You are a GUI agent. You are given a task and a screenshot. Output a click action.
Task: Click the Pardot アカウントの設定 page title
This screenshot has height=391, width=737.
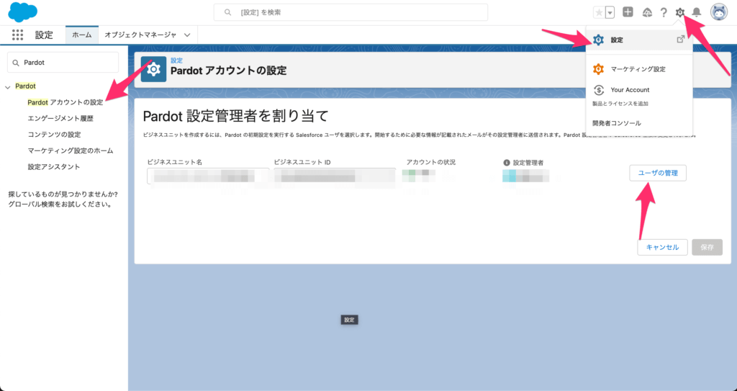point(228,71)
